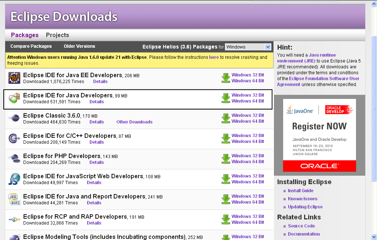Open Older Versions

[80, 46]
